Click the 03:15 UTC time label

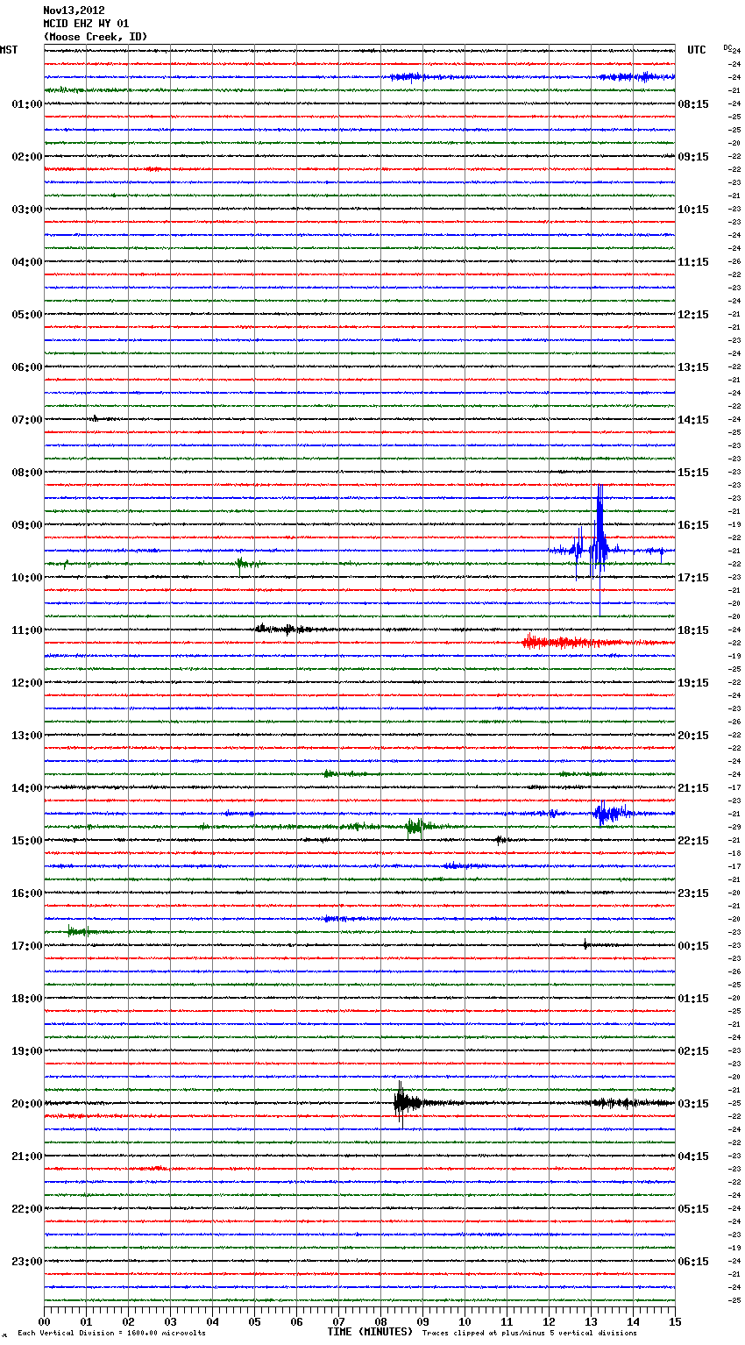coord(693,1104)
